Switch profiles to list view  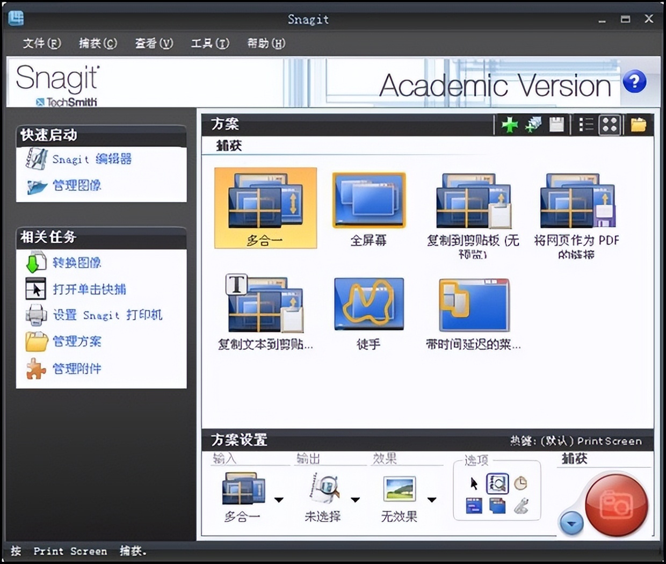(585, 125)
